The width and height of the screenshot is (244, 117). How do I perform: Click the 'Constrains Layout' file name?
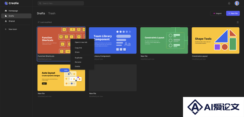200,56
